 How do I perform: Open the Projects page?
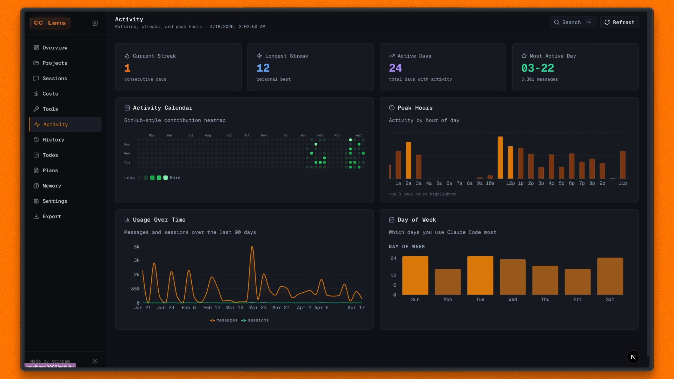pos(55,63)
